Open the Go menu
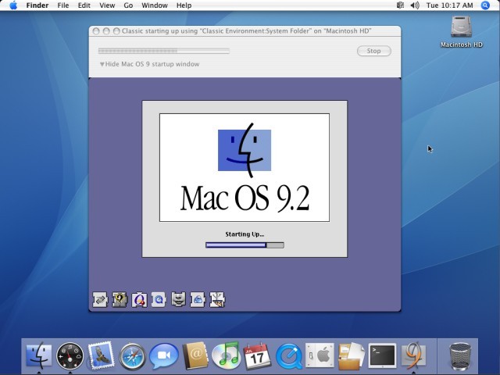The height and width of the screenshot is (375, 500). (128, 5)
